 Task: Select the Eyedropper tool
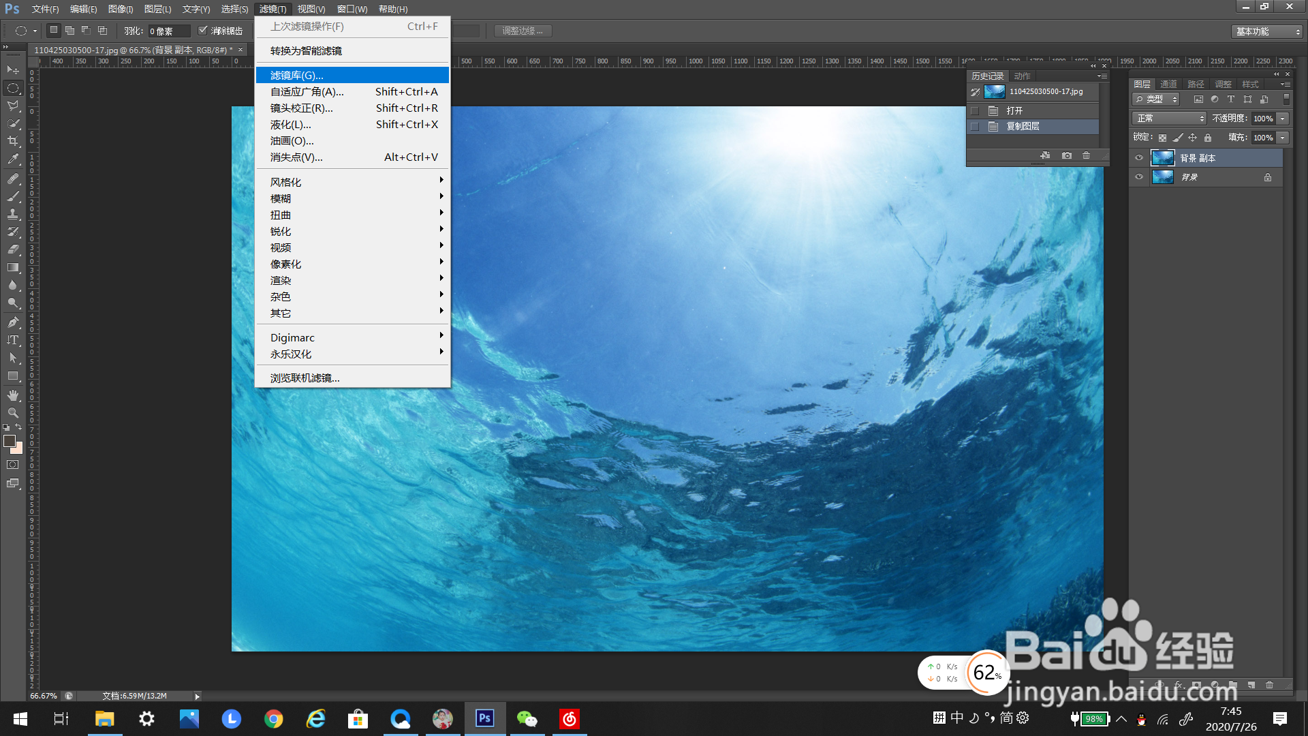tap(13, 159)
